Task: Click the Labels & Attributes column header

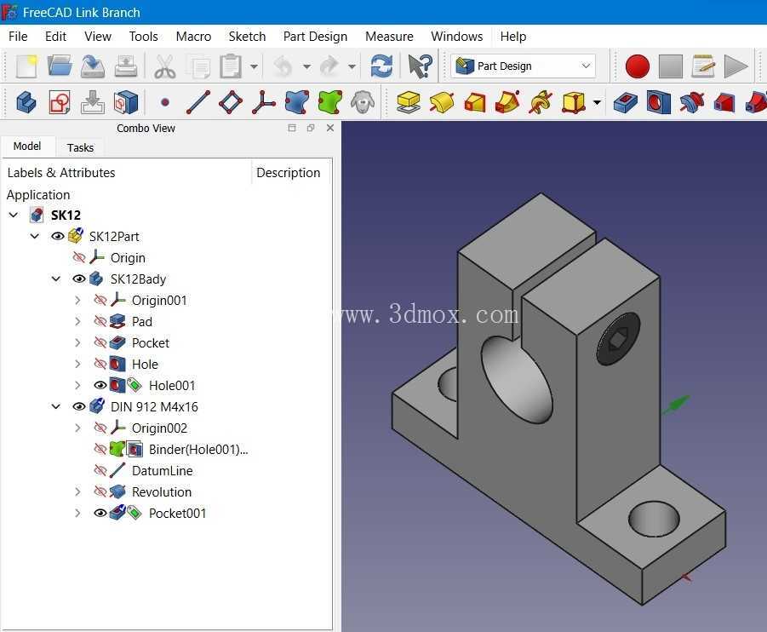Action: click(x=61, y=173)
